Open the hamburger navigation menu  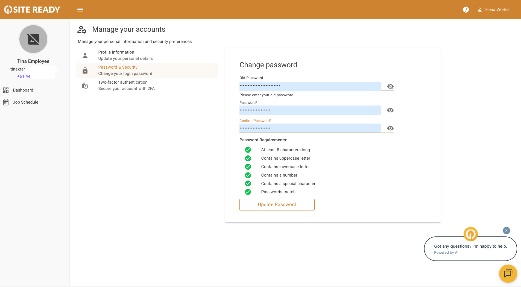[x=80, y=10]
